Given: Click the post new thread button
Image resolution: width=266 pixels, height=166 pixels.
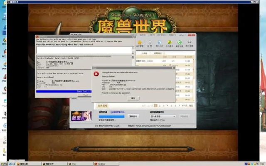Looking at the screenshot, I should pyautogui.click(x=103, y=105).
